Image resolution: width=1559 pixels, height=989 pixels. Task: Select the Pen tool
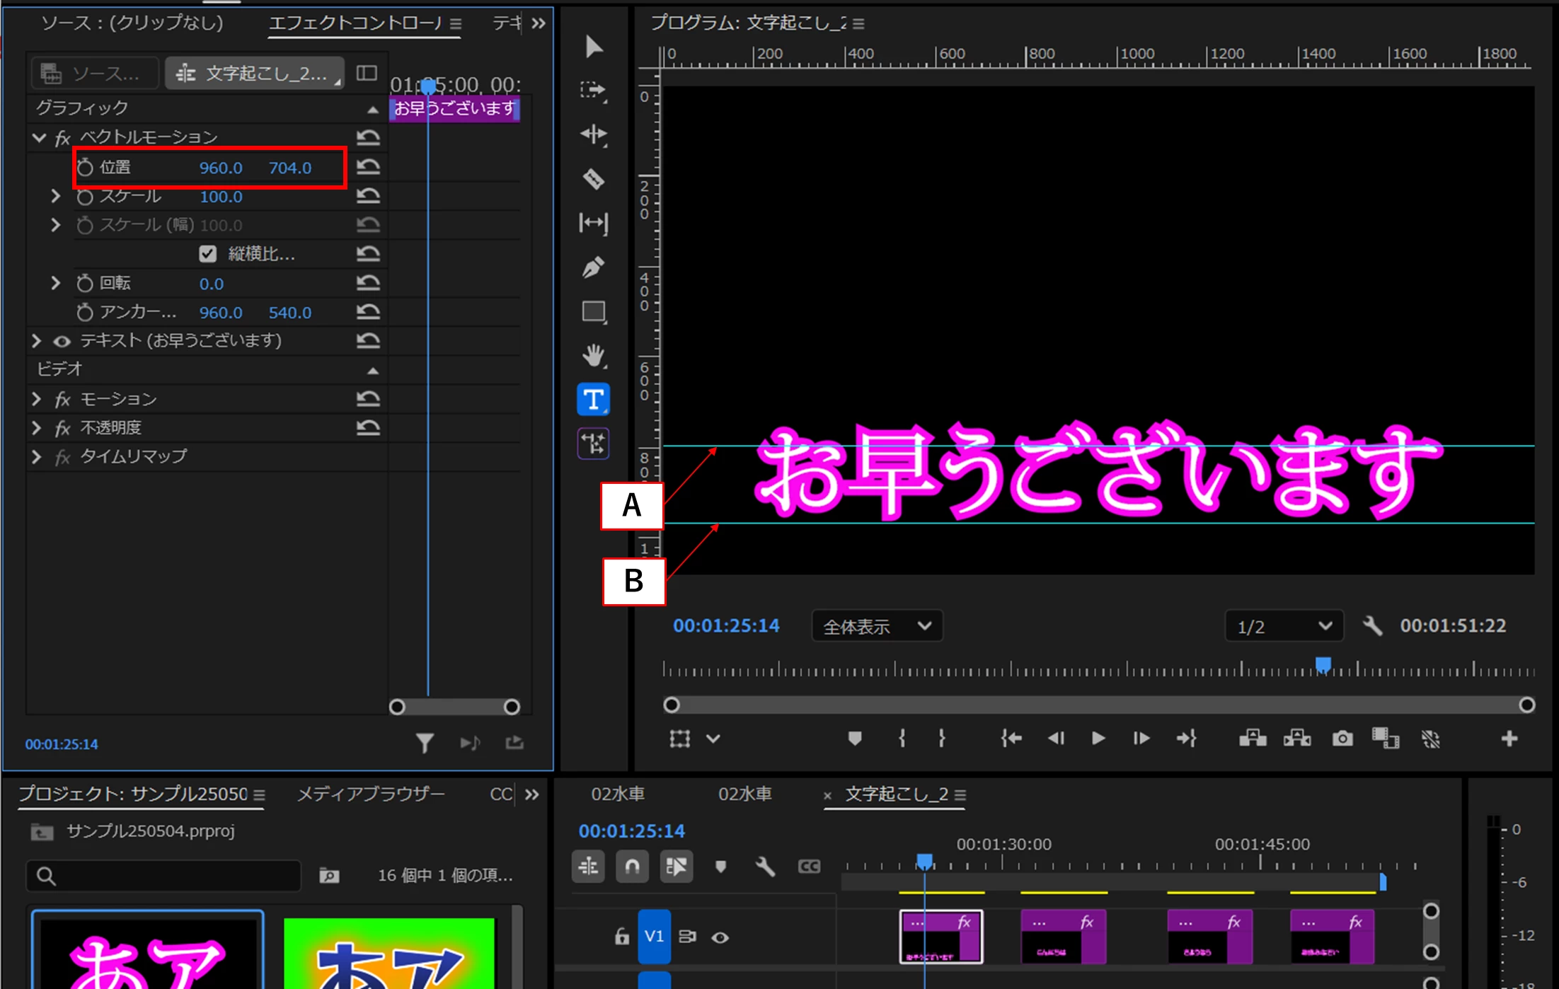pyautogui.click(x=593, y=267)
